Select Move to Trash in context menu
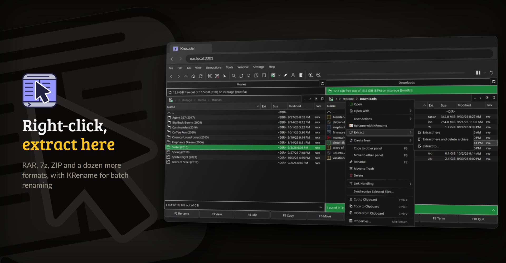The image size is (506, 263). [x=379, y=169]
